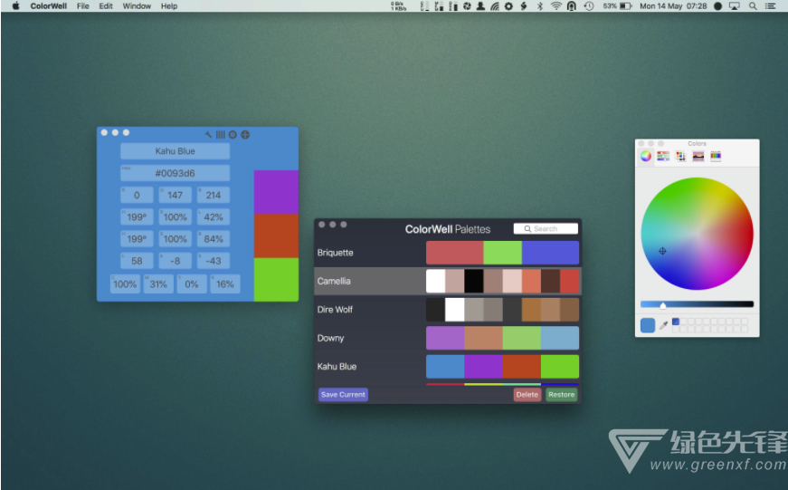Select orange-red swatch in ColorWell main window
This screenshot has width=788, height=490.
(x=276, y=236)
